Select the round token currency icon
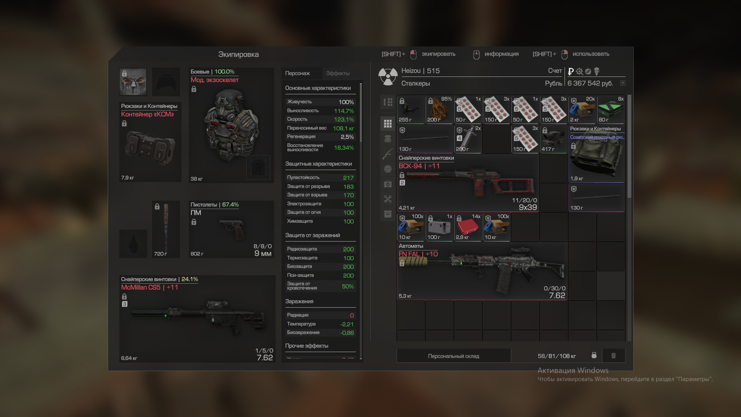This screenshot has width=741, height=417. pos(588,71)
